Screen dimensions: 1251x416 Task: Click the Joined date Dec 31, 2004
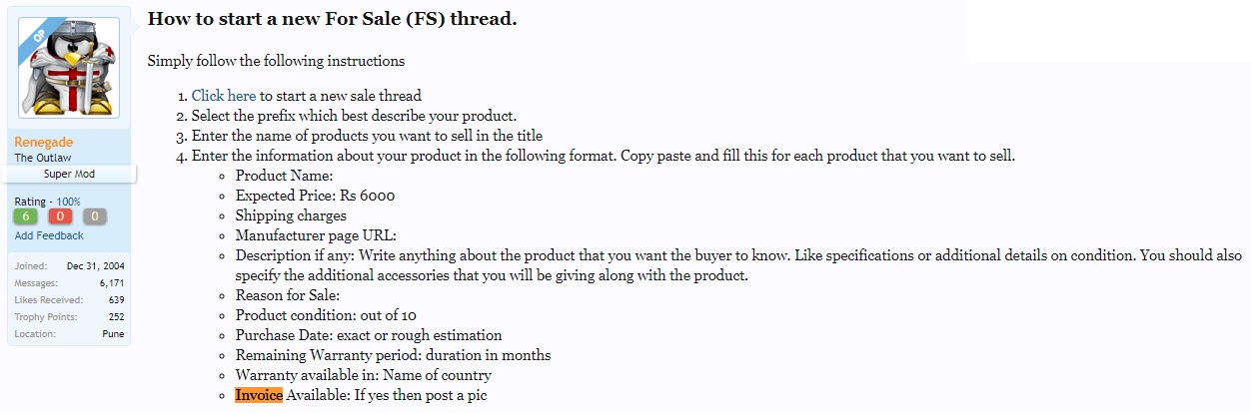[x=96, y=266]
